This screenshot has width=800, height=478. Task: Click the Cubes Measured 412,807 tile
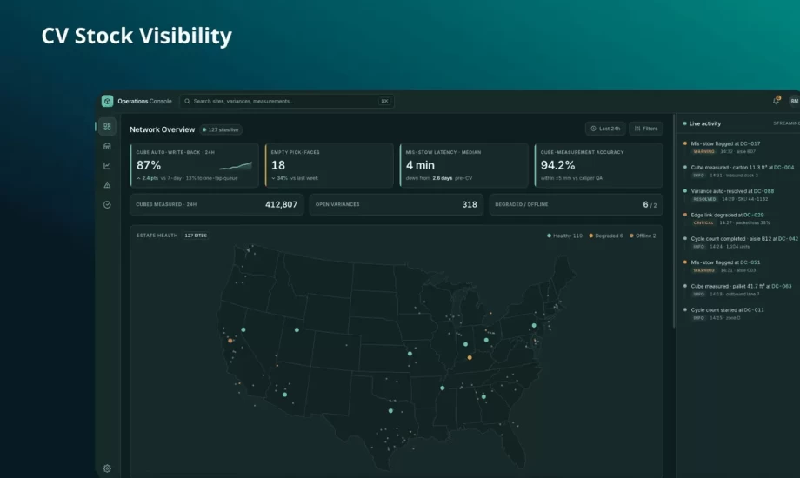pyautogui.click(x=217, y=204)
